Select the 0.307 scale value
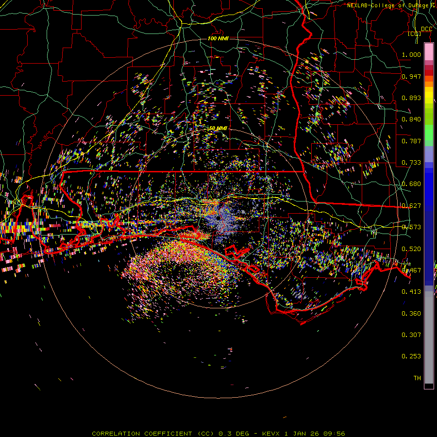This screenshot has height=437, width=437. point(411,335)
